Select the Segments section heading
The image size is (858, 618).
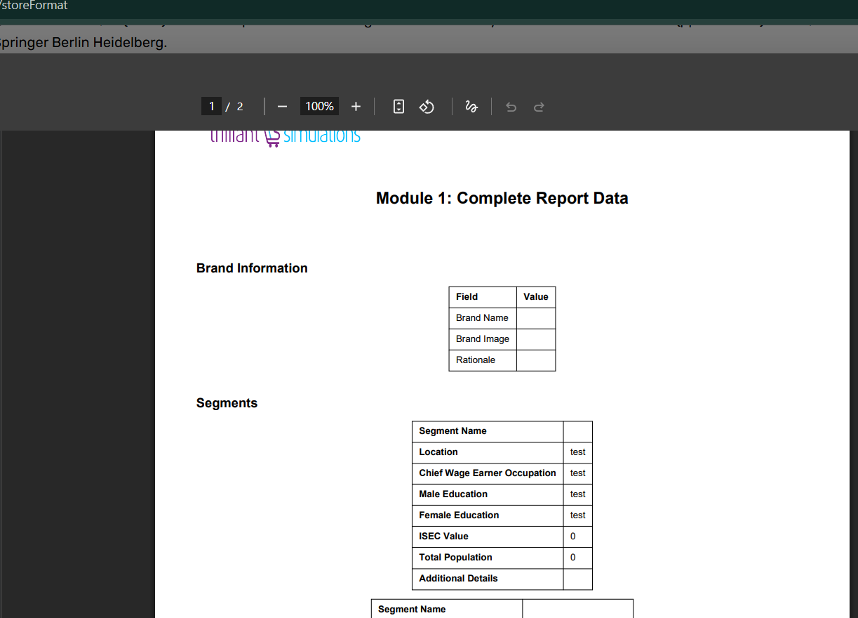[227, 403]
